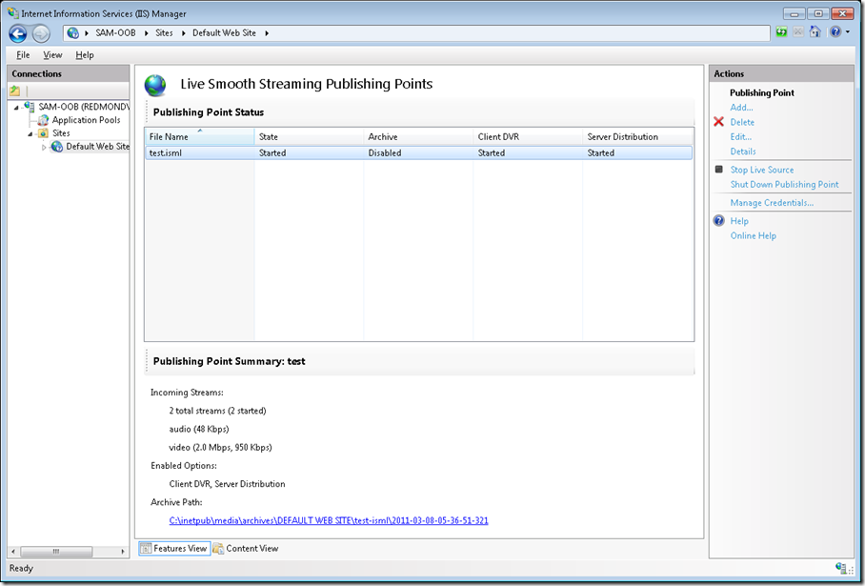865x586 pixels.
Task: Expand the Default Web Site node
Action: coord(44,148)
